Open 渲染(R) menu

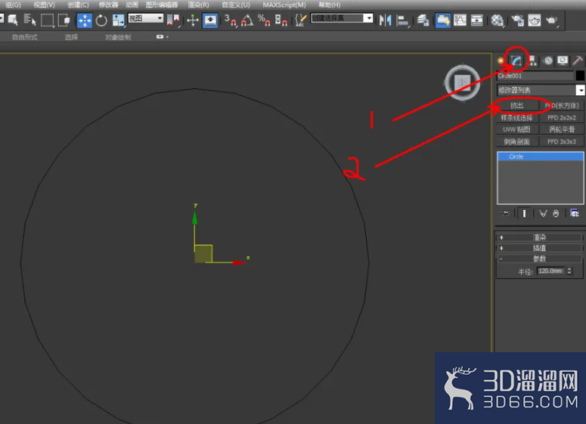198,5
